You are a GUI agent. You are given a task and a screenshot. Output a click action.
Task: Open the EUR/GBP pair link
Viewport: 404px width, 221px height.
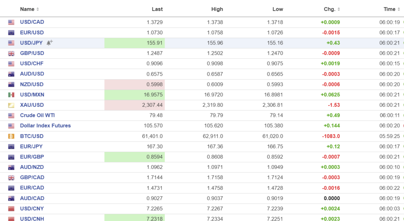coord(32,157)
